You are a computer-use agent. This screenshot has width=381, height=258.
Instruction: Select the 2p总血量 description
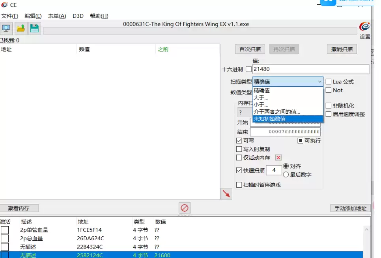click(x=31, y=238)
